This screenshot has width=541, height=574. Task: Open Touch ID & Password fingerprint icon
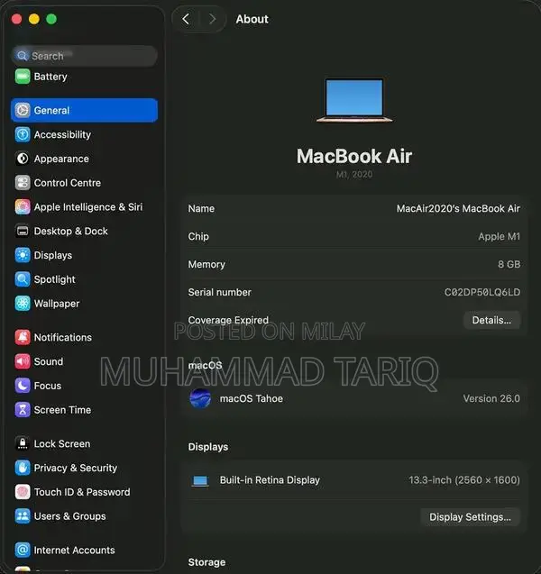pos(23,492)
